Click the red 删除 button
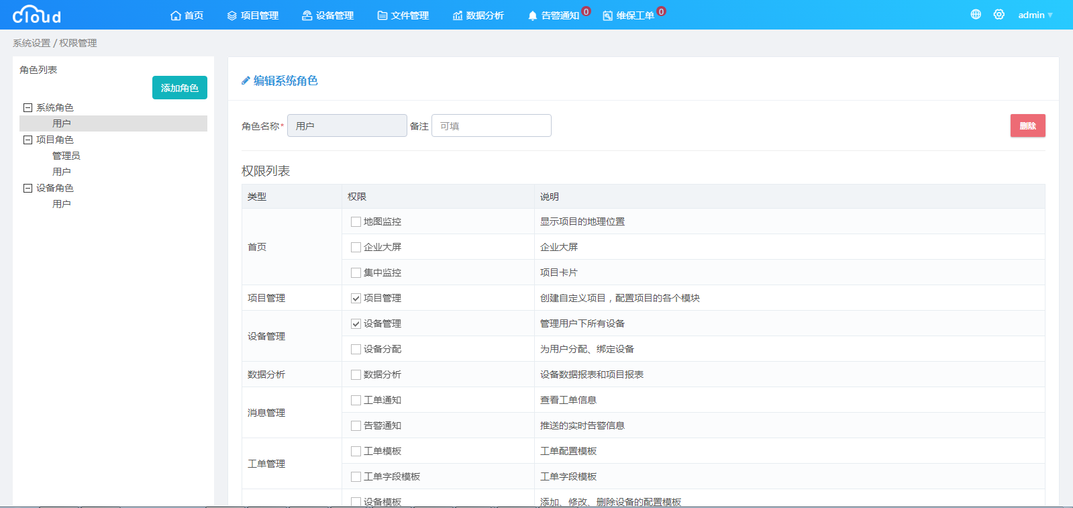This screenshot has width=1073, height=508. [x=1028, y=125]
